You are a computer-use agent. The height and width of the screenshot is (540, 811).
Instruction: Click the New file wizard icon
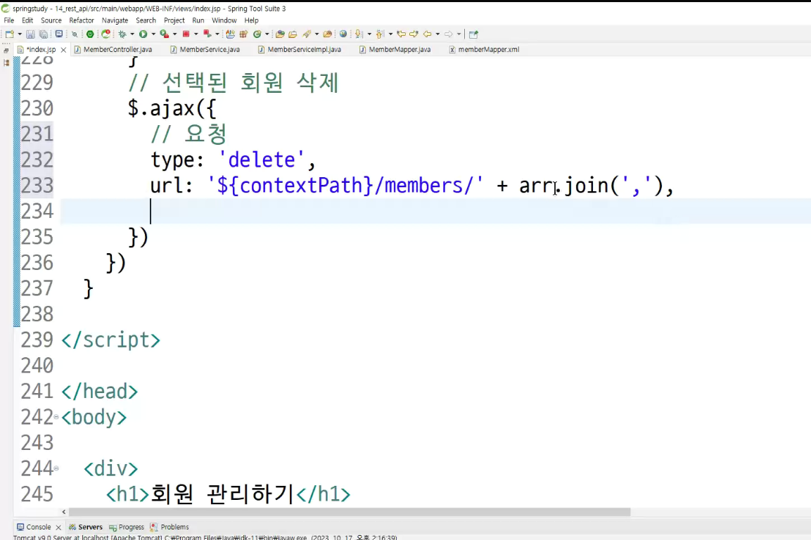[x=9, y=34]
